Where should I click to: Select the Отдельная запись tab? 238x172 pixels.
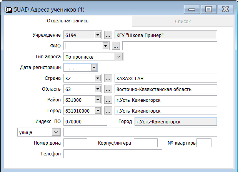pyautogui.click(x=68, y=21)
